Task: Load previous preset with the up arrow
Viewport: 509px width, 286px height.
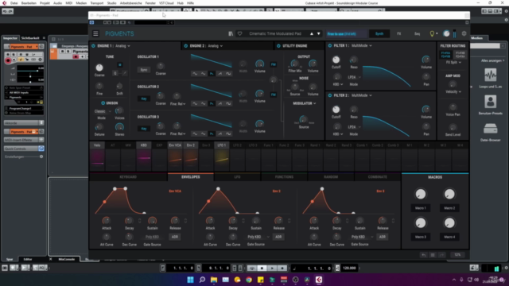Action: (x=312, y=33)
